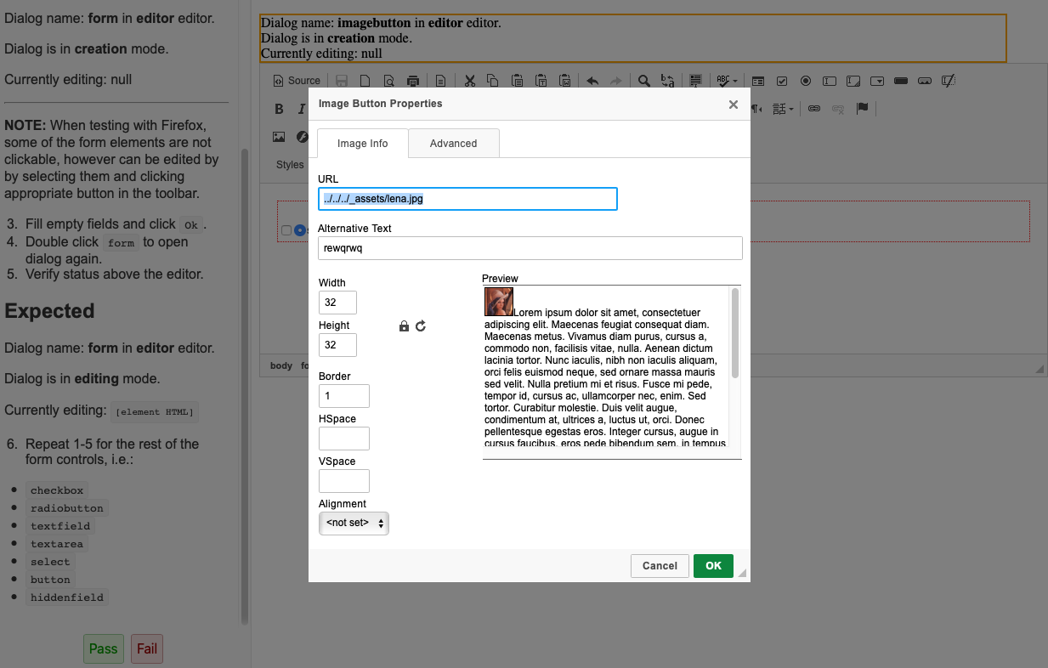Insert a Radio Button via the toolbar icon

click(806, 81)
